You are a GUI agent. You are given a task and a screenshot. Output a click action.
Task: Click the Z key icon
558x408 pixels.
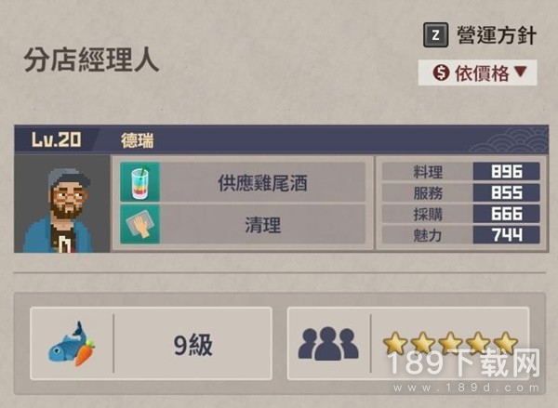coord(435,35)
